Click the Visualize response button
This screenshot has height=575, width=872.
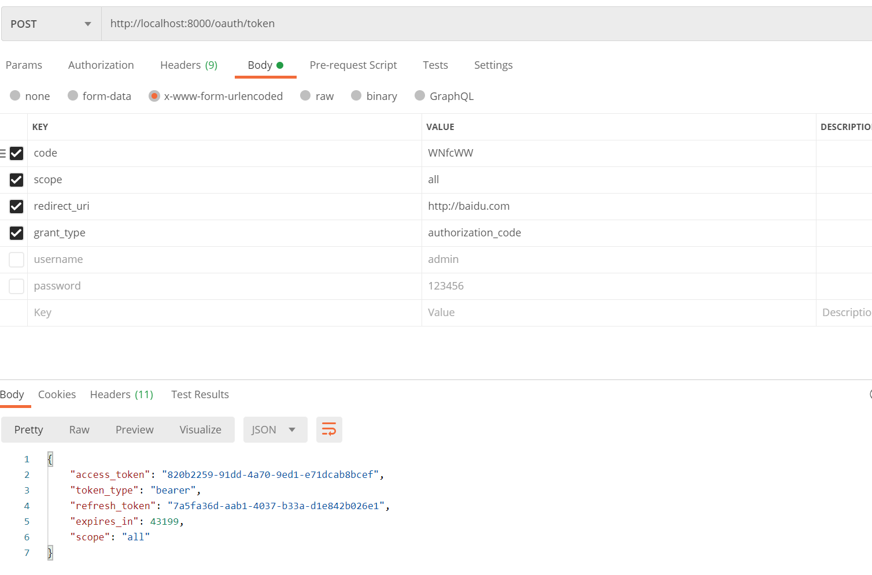pyautogui.click(x=200, y=429)
